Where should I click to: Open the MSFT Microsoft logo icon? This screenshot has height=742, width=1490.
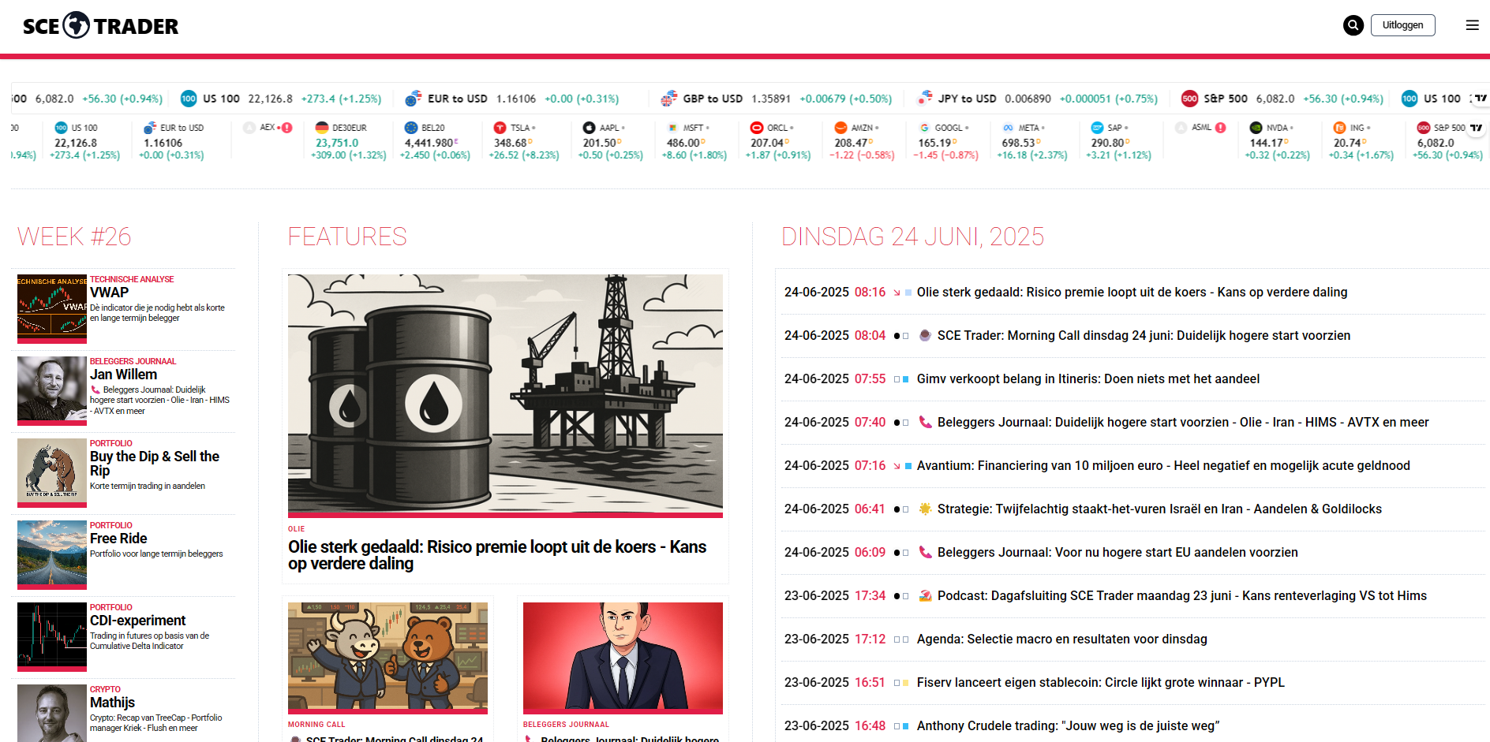673,128
